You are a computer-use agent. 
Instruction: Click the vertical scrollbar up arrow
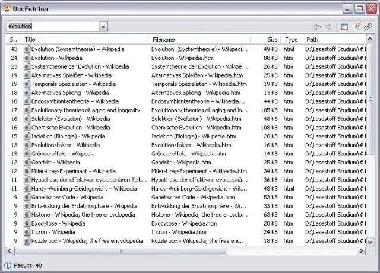point(370,39)
